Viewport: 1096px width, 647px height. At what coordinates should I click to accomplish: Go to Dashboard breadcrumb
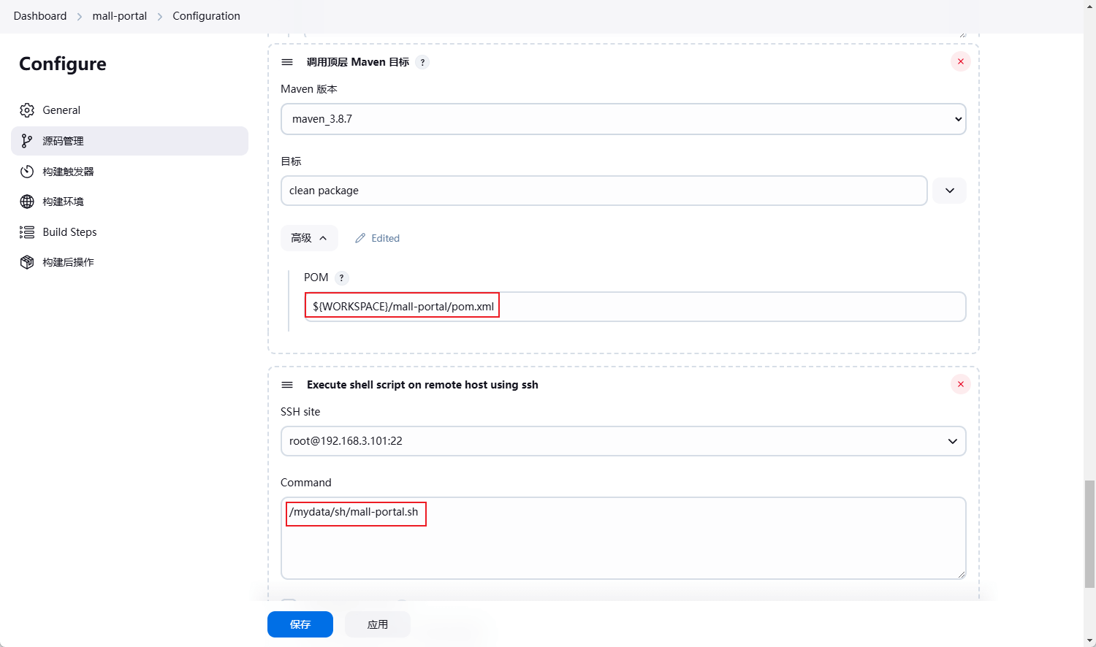point(40,16)
